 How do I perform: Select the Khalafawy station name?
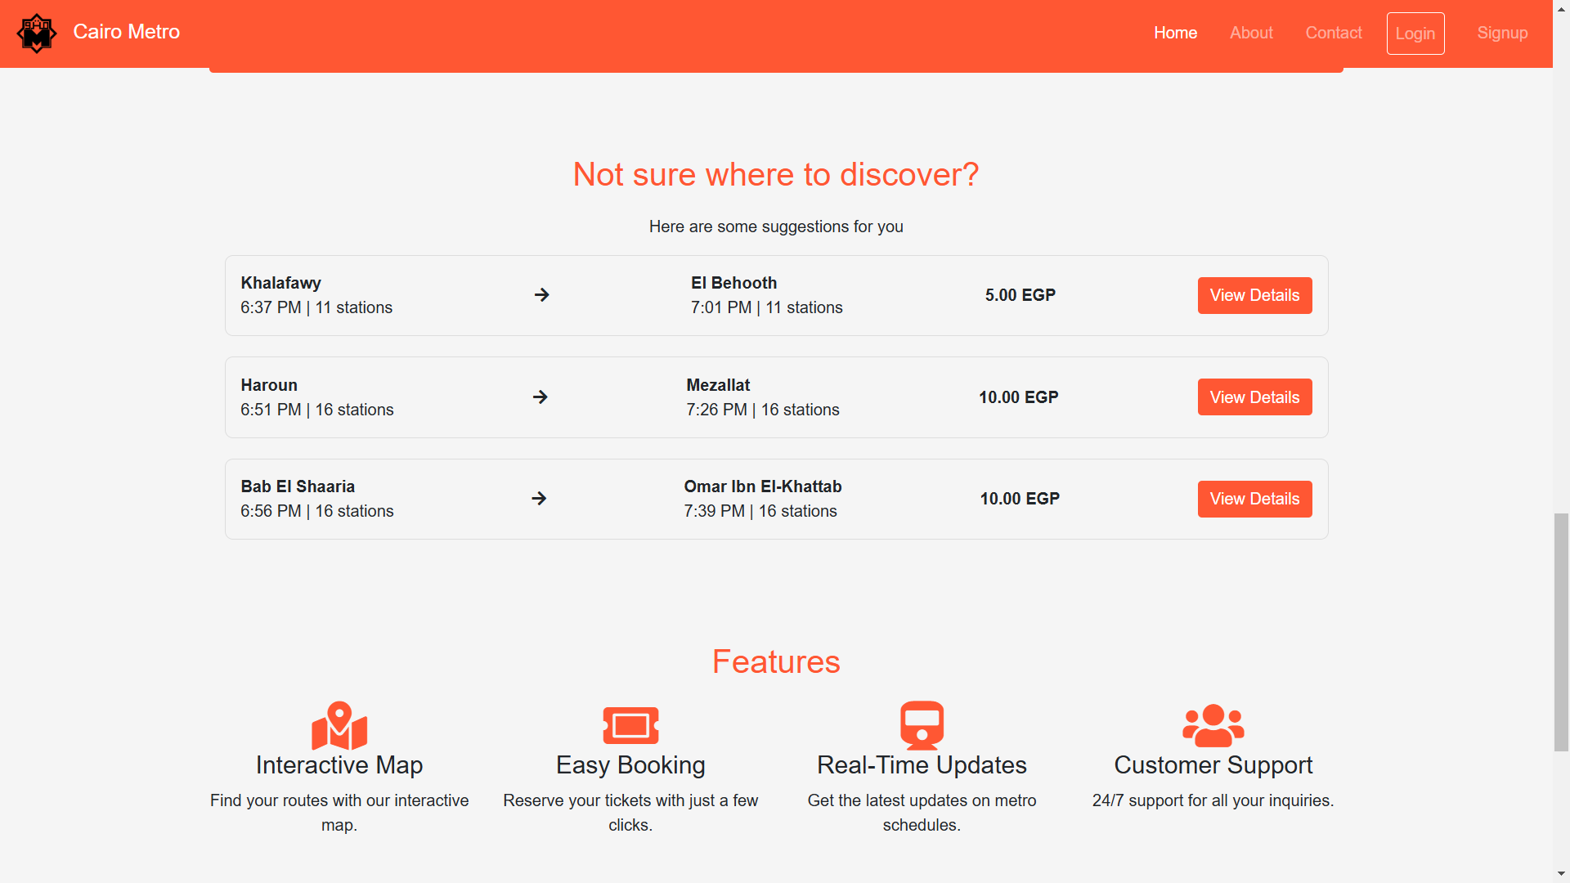point(280,283)
